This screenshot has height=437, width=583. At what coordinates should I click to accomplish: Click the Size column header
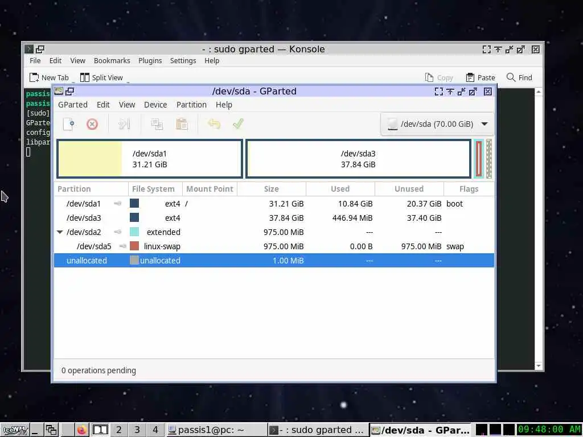[x=272, y=189]
